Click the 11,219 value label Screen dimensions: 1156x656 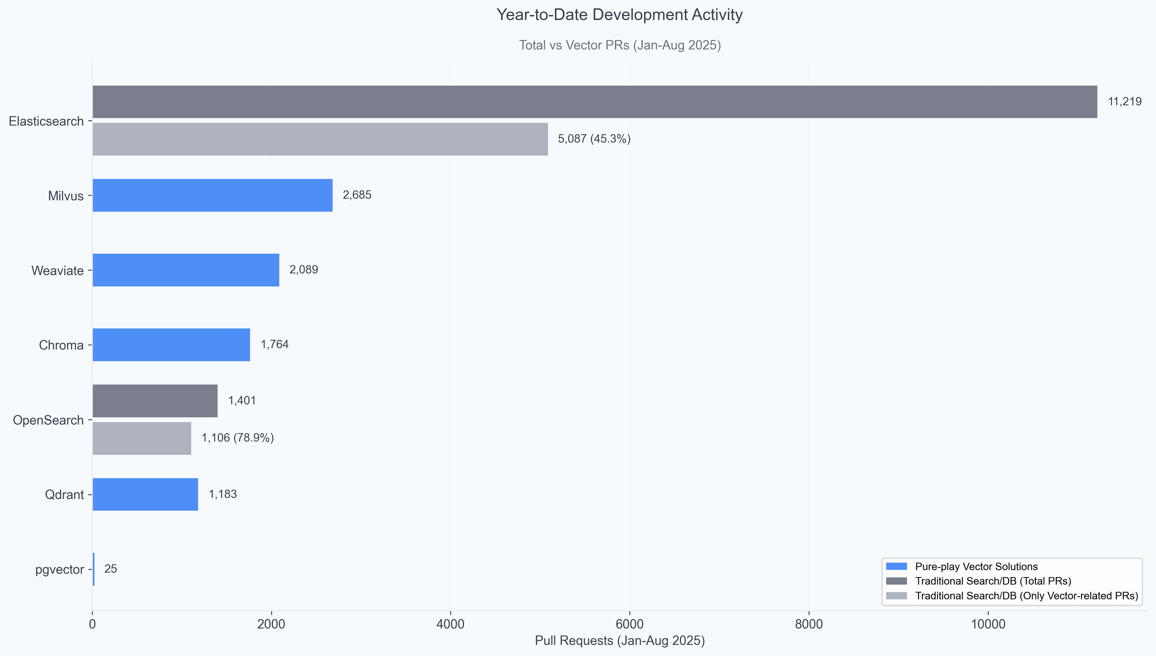(1125, 102)
